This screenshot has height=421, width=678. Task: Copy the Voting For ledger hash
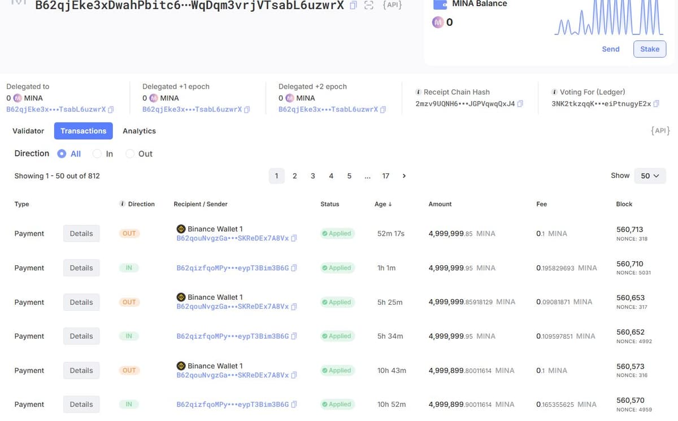657,104
